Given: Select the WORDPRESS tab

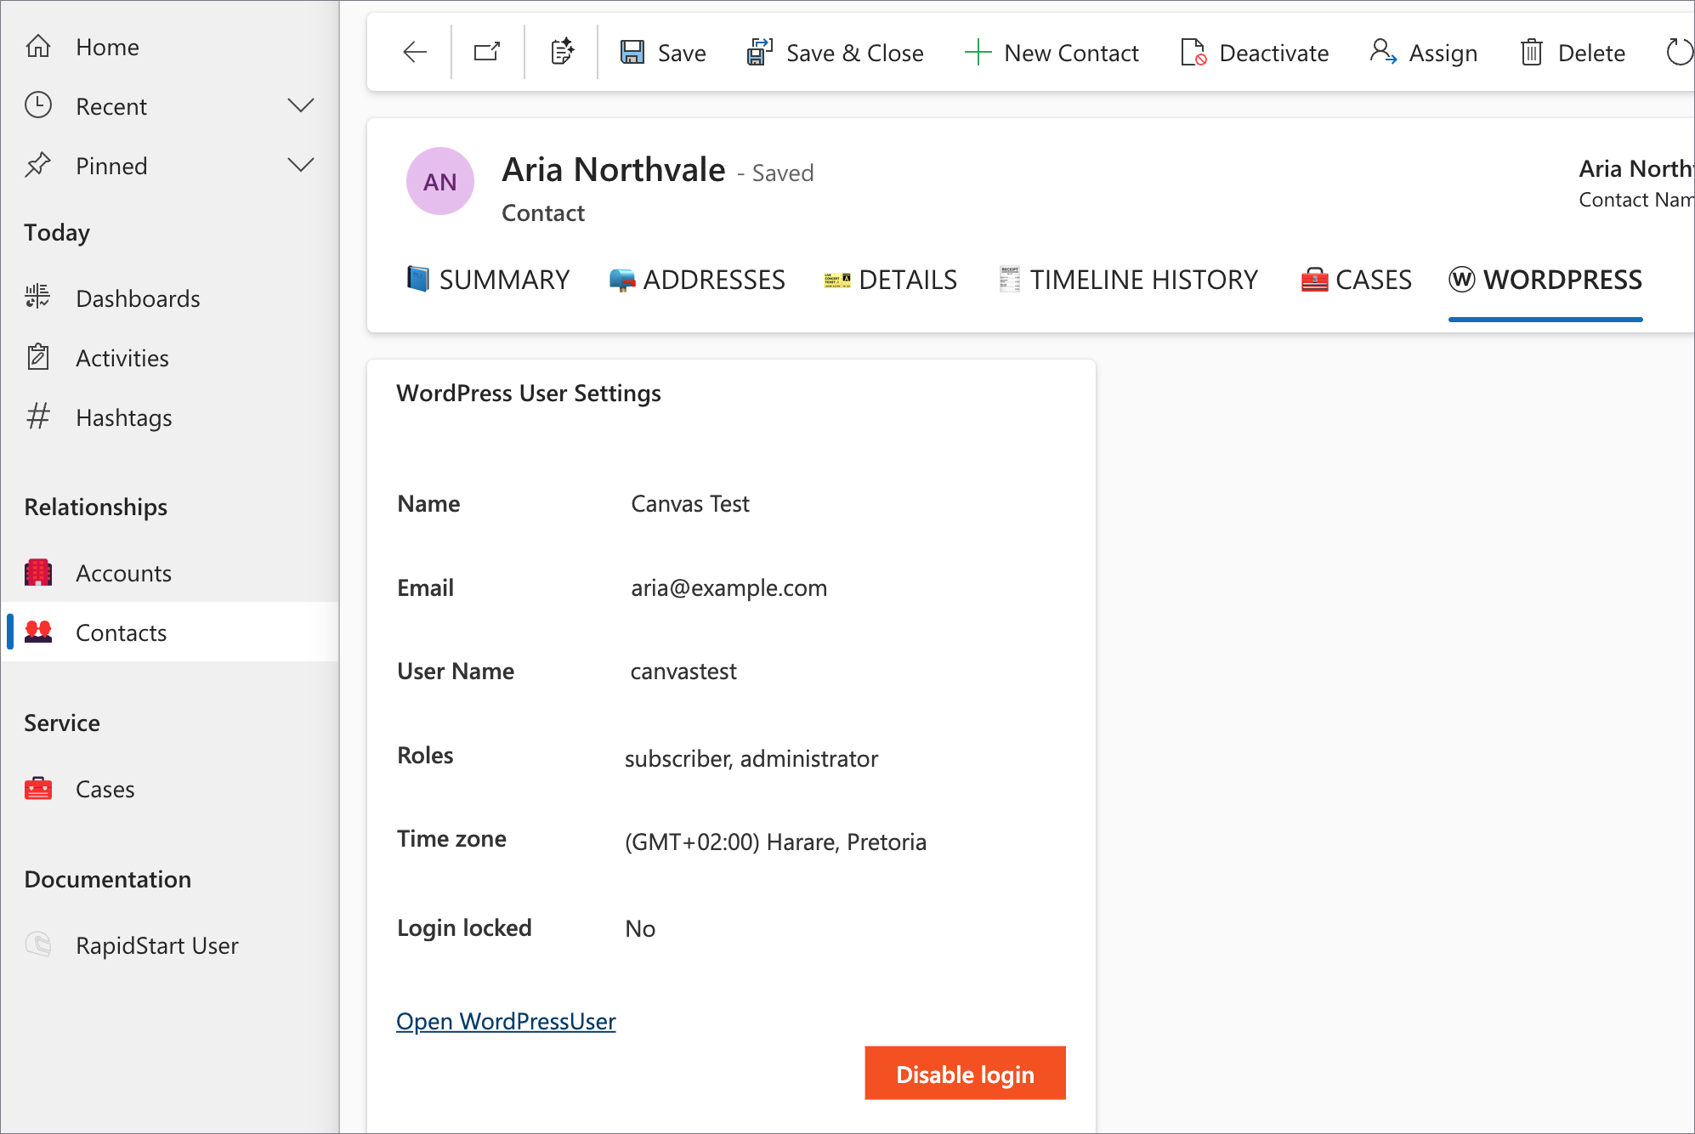Looking at the screenshot, I should coord(1545,280).
